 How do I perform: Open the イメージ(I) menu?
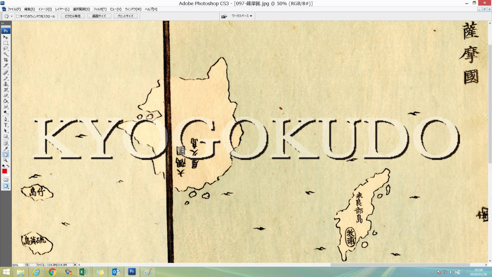tap(45, 9)
